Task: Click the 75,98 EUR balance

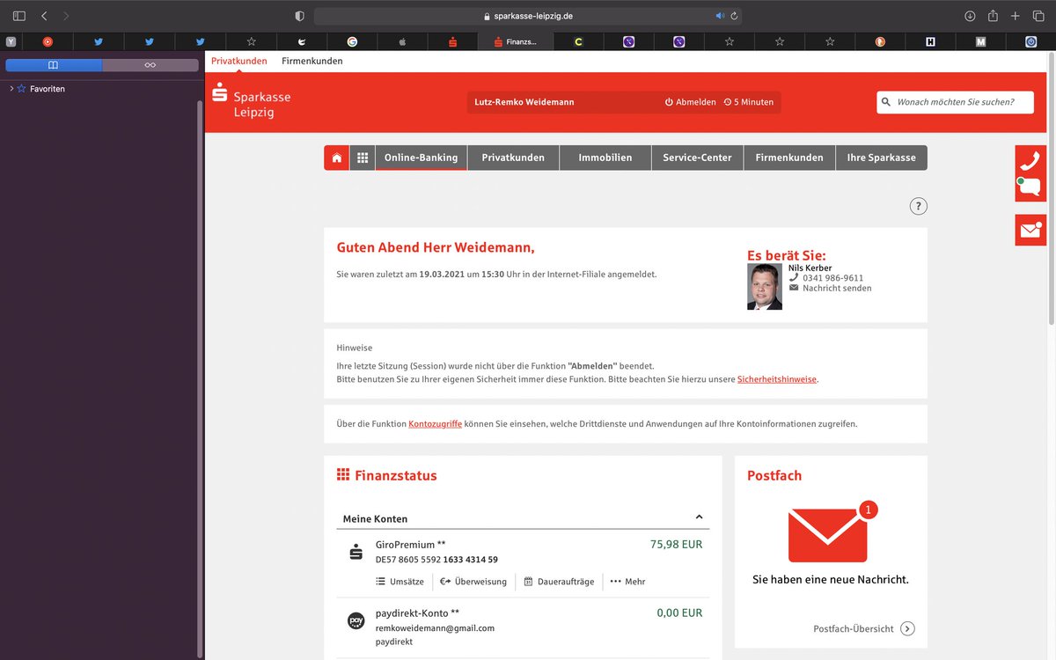Action: click(x=677, y=545)
